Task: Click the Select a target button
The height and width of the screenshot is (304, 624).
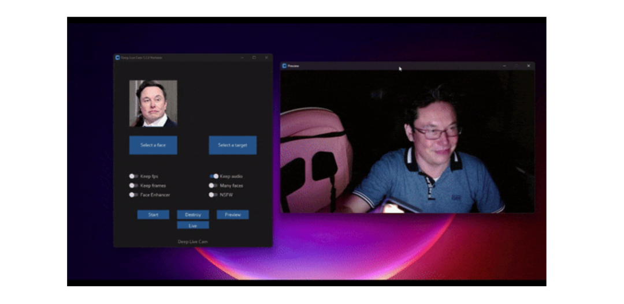Action: [x=232, y=145]
